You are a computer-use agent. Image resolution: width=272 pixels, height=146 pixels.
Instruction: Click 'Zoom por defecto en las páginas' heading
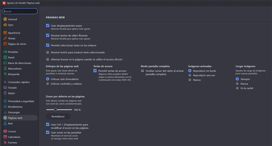point(65,96)
